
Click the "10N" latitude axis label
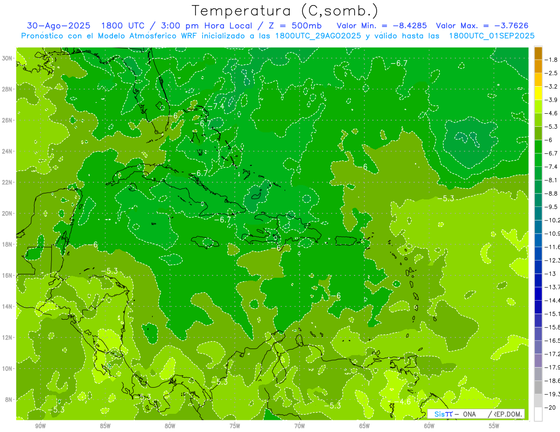pyautogui.click(x=7, y=369)
